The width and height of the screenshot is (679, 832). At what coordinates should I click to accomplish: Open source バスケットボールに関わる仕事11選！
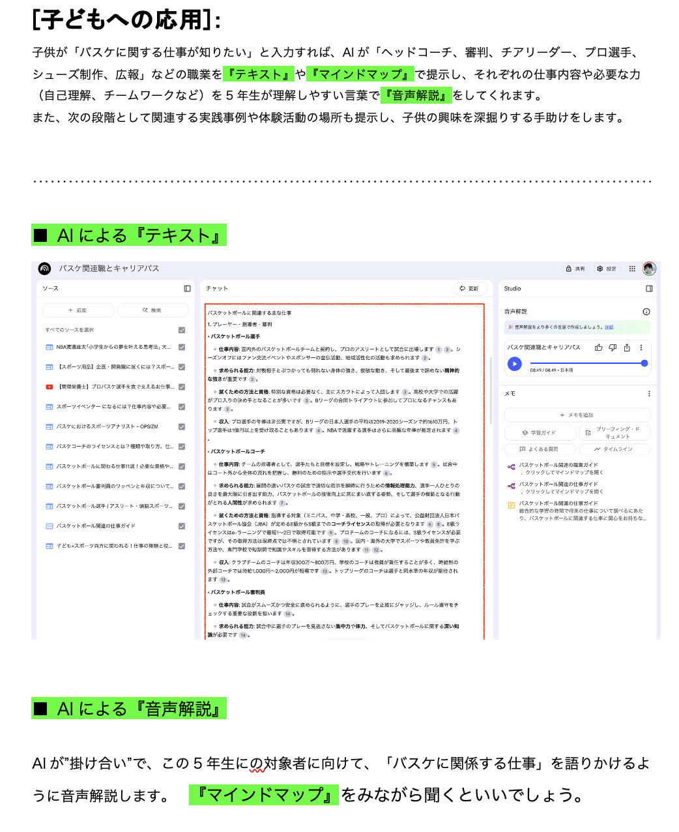(115, 466)
